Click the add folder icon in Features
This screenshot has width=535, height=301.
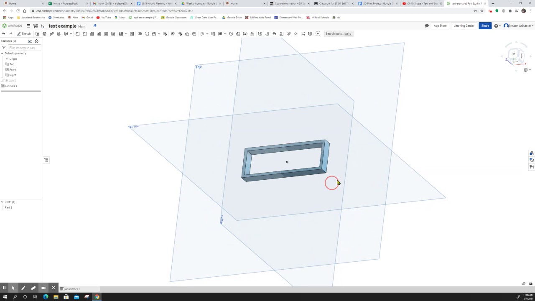30,41
